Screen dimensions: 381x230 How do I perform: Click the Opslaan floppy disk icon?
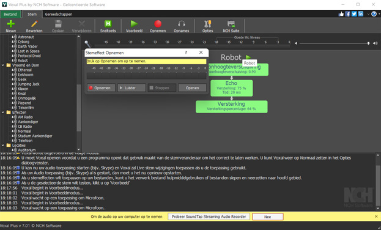coord(58,24)
